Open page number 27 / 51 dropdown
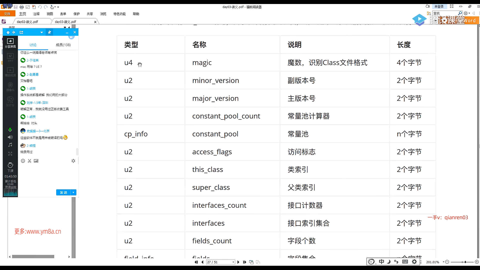Image resolution: width=480 pixels, height=270 pixels. [x=233, y=262]
